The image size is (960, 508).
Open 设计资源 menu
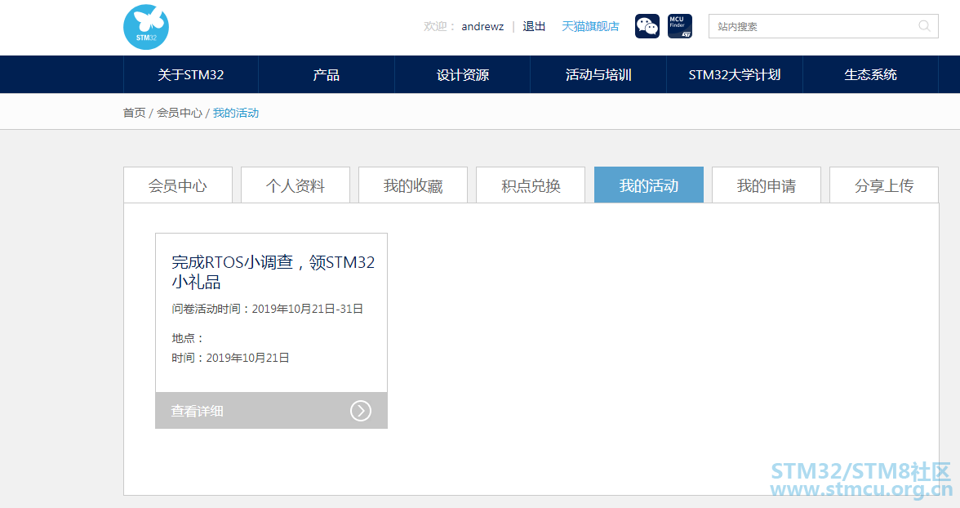pos(462,75)
